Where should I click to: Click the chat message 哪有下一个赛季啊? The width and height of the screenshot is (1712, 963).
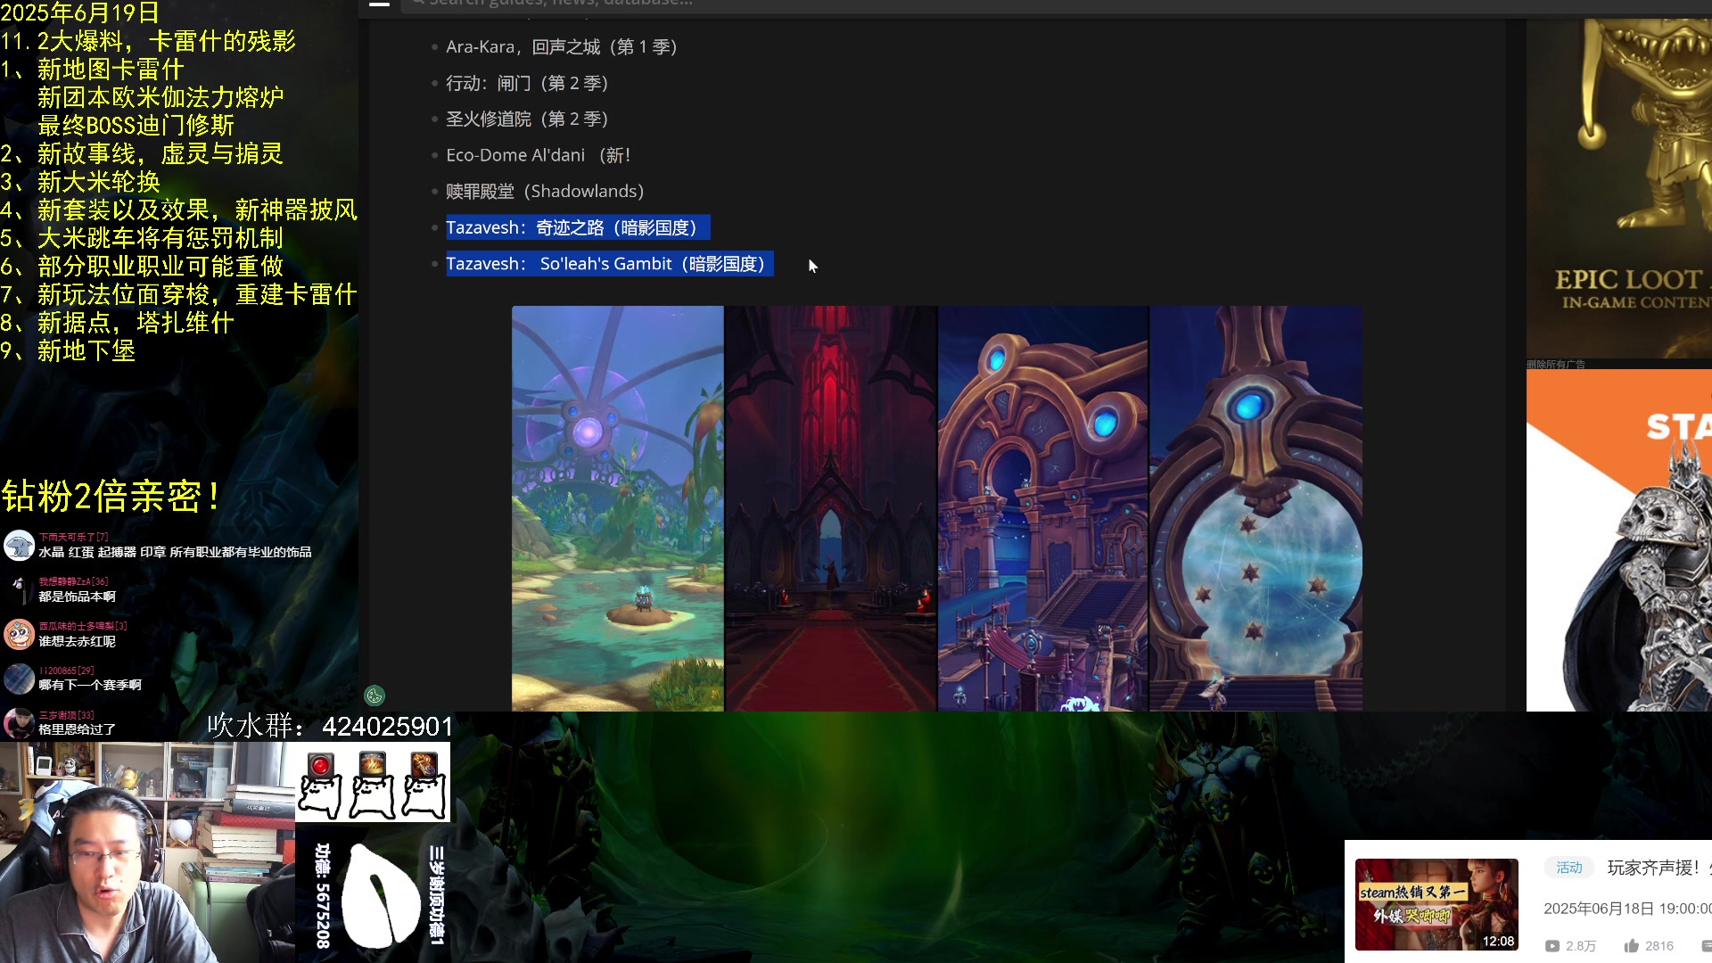pos(90,685)
